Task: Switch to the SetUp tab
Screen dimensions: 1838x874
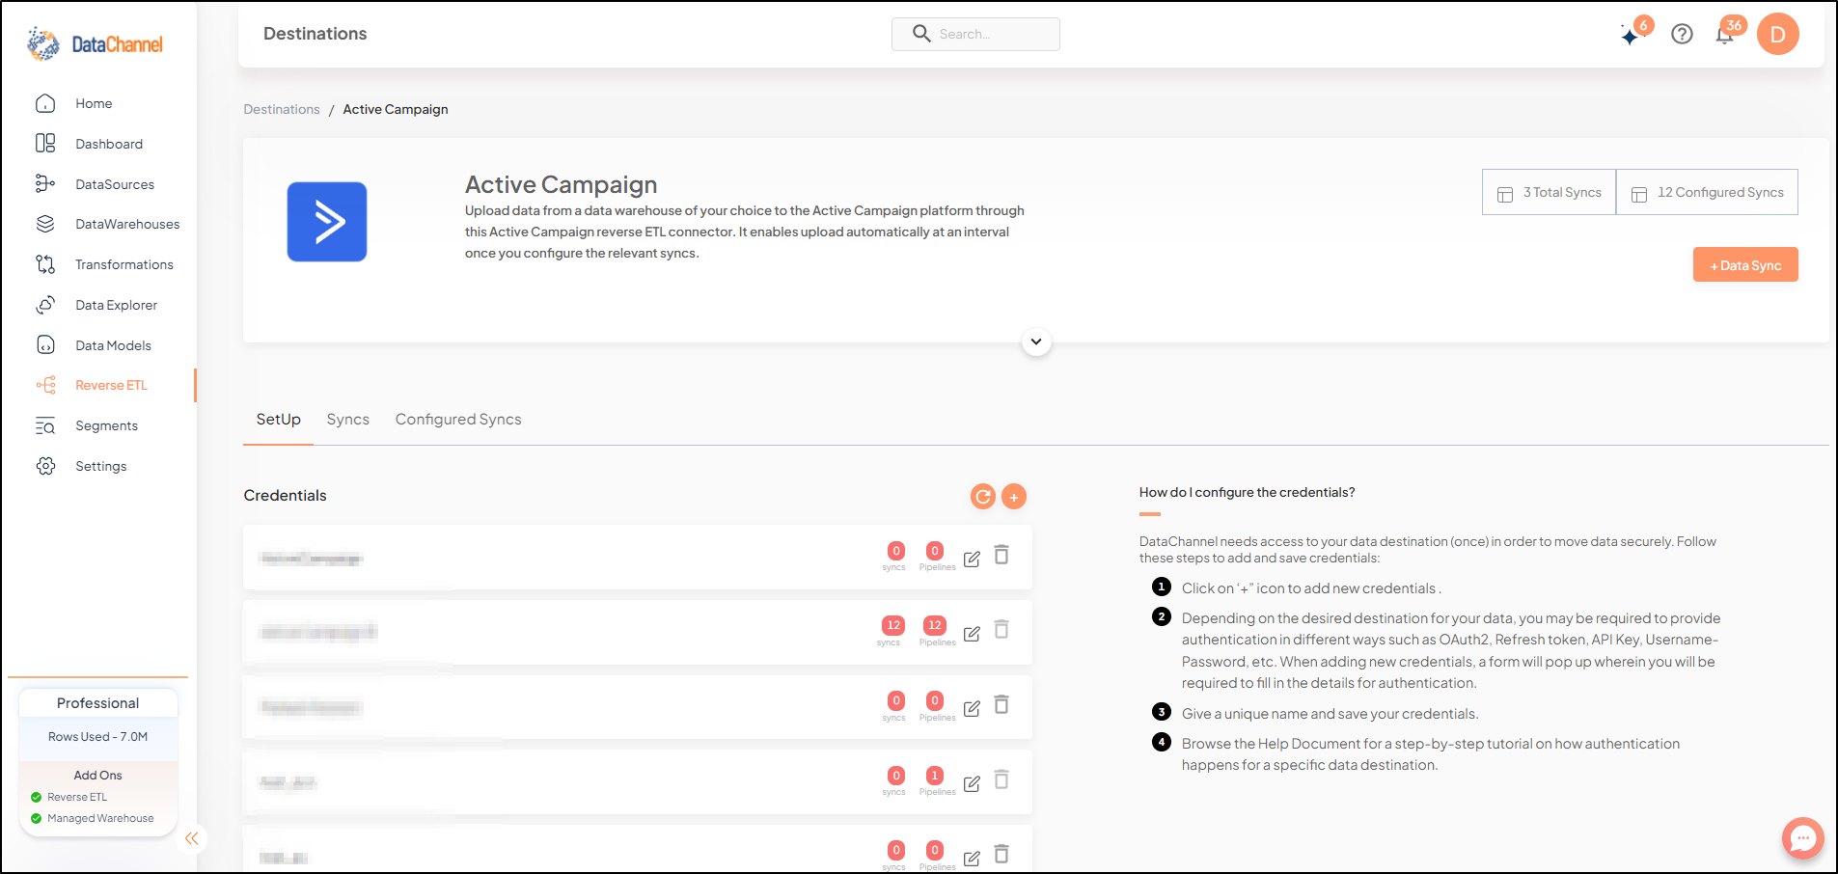Action: coord(278,420)
